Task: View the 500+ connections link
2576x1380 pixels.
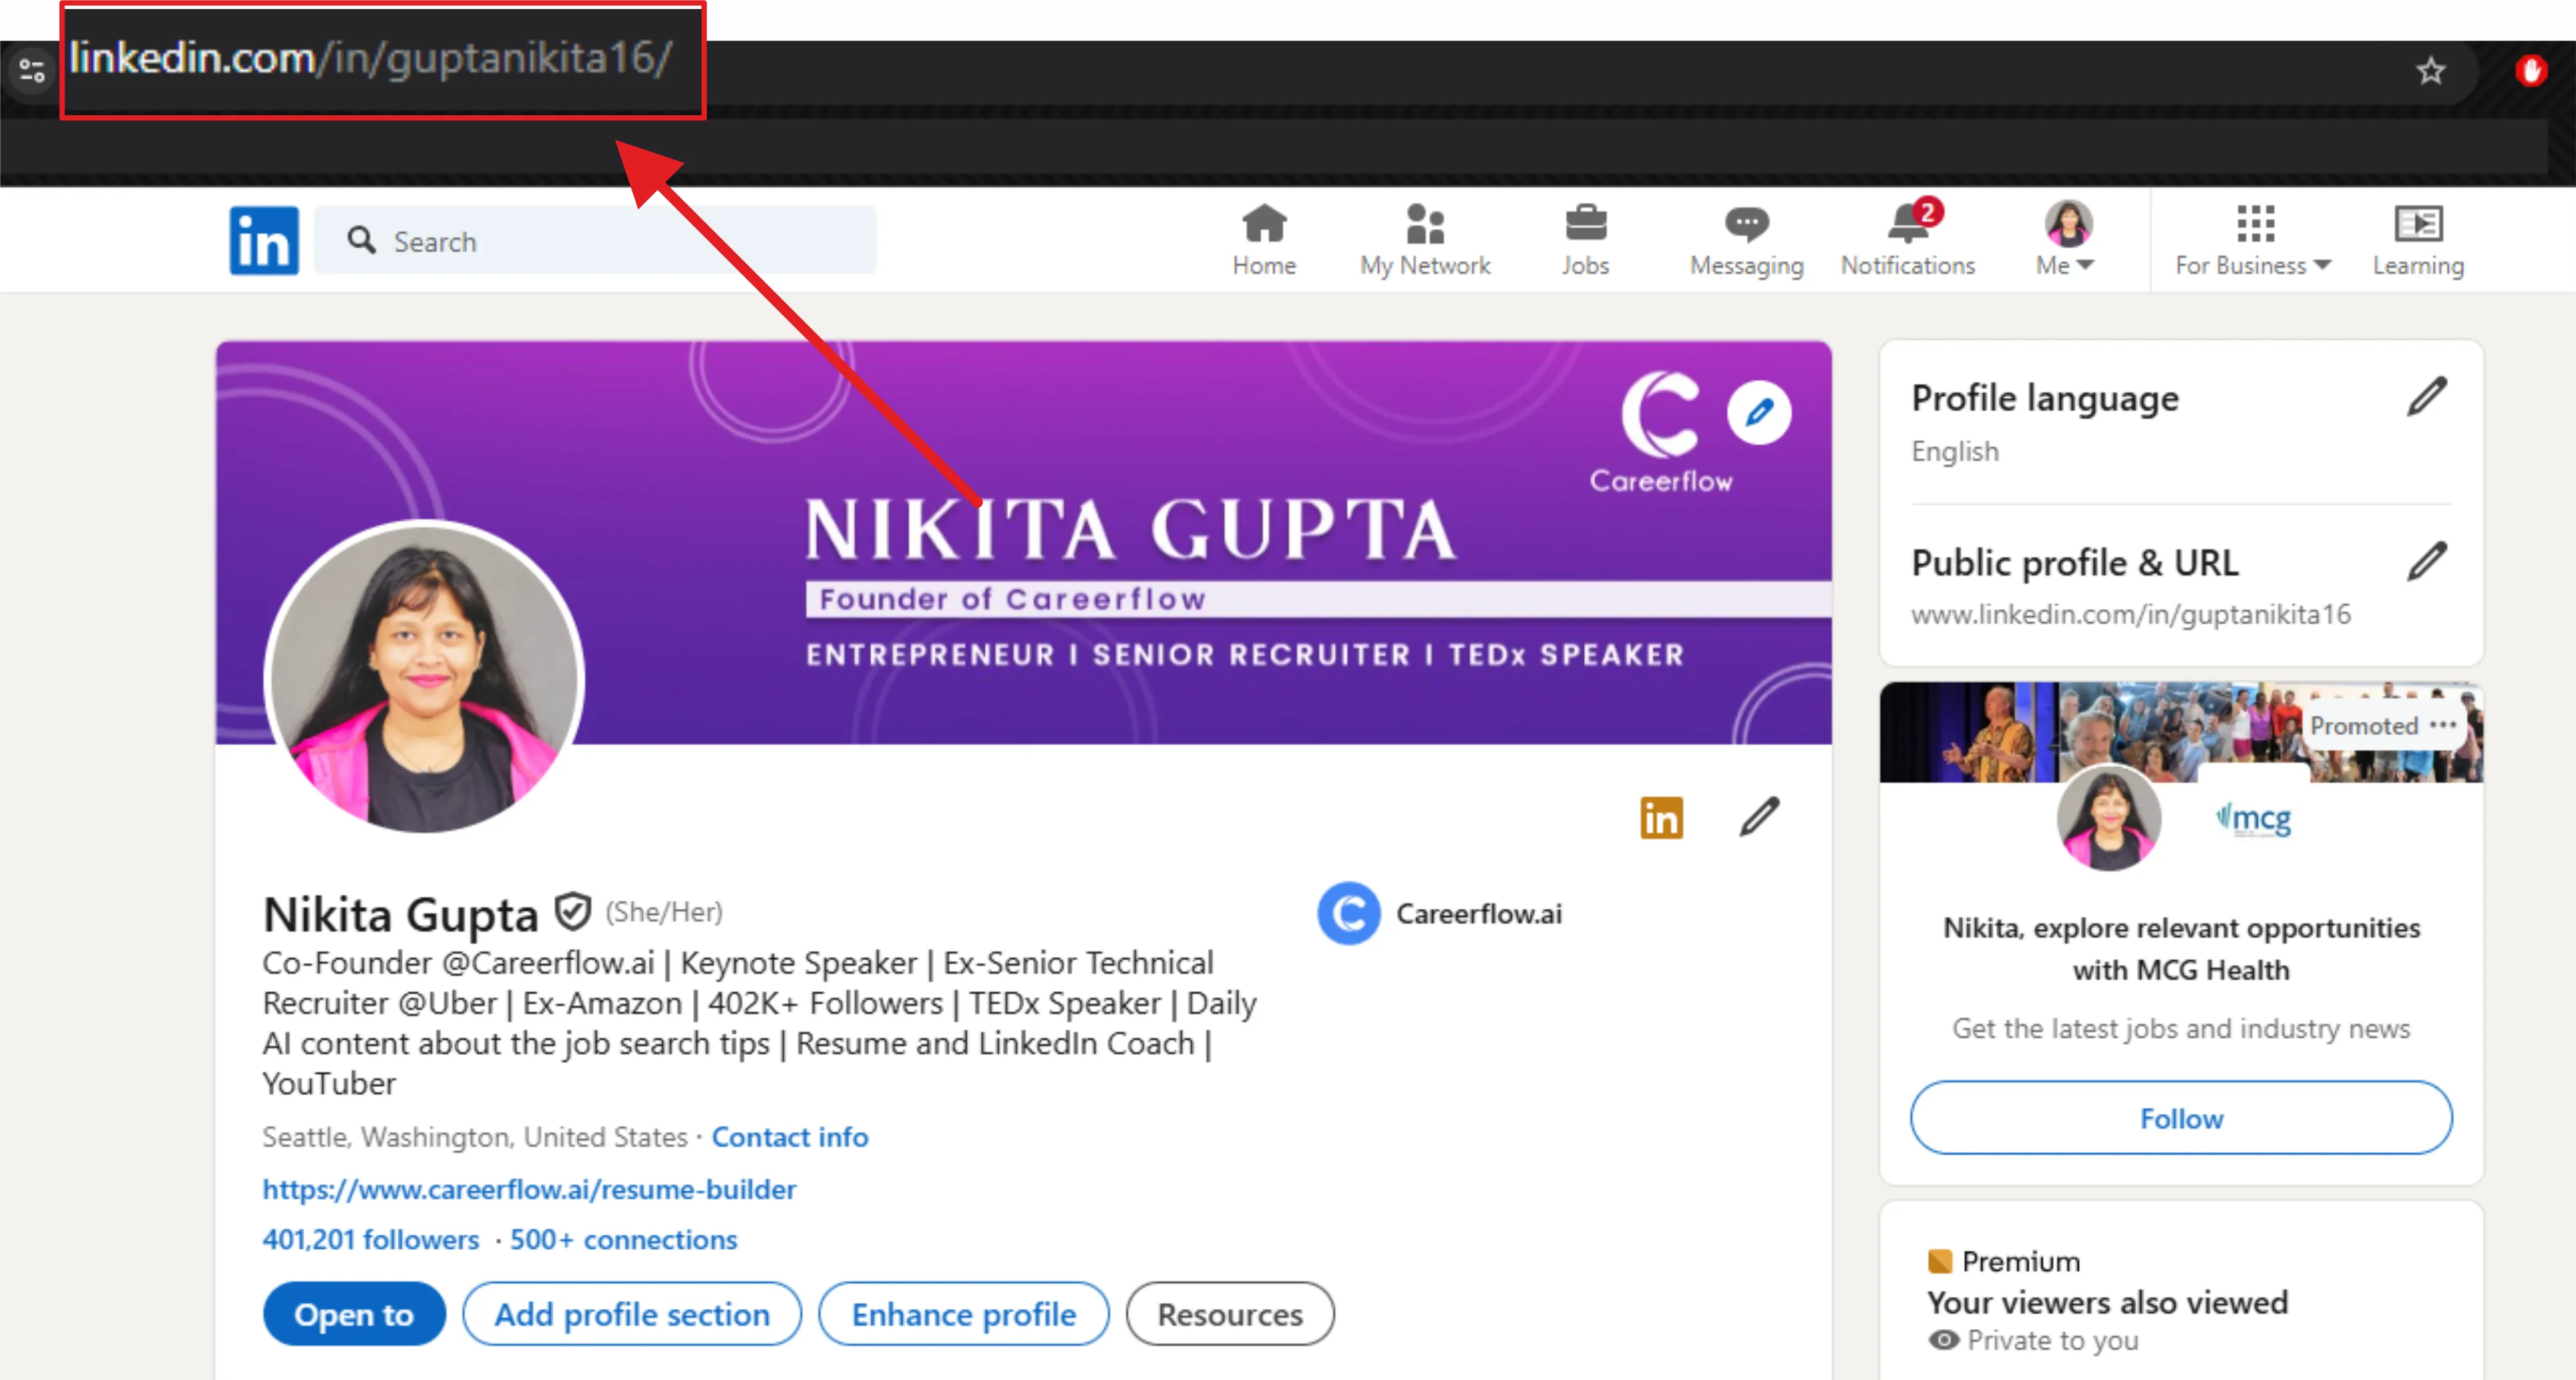Action: [623, 1239]
